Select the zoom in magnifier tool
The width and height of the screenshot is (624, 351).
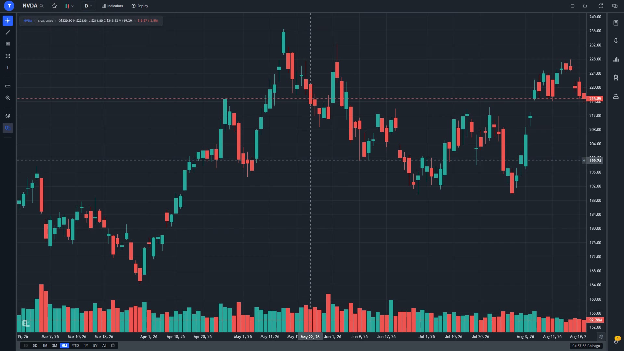pyautogui.click(x=8, y=98)
